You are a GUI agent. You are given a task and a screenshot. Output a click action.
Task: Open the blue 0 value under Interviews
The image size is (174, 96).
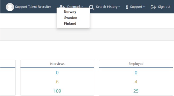(57, 73)
